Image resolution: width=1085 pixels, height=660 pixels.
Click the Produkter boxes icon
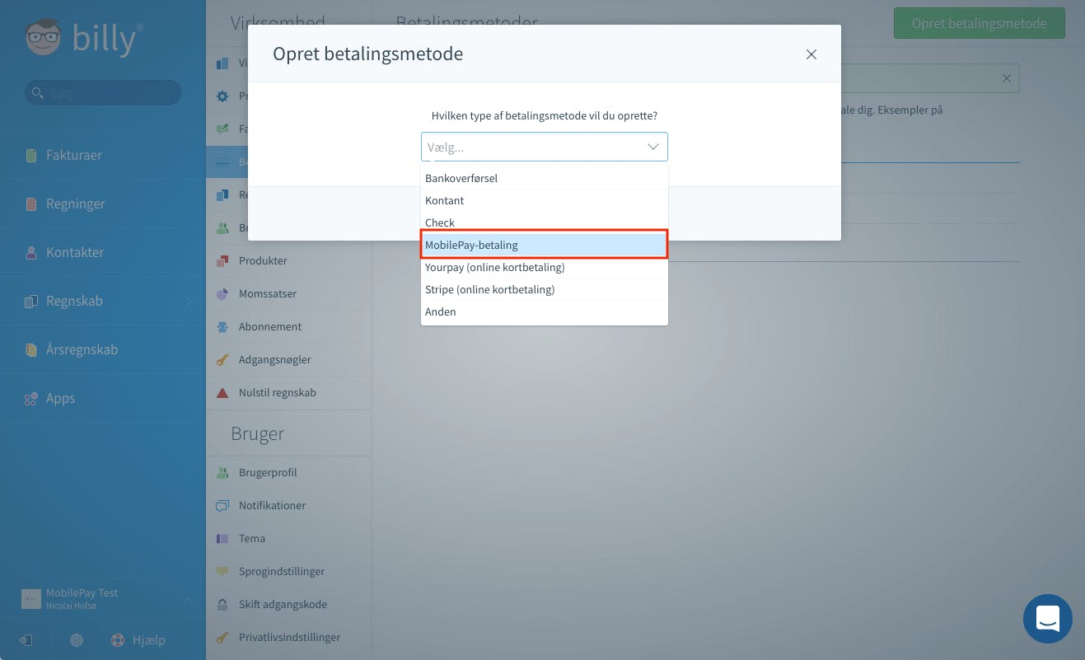click(x=222, y=261)
